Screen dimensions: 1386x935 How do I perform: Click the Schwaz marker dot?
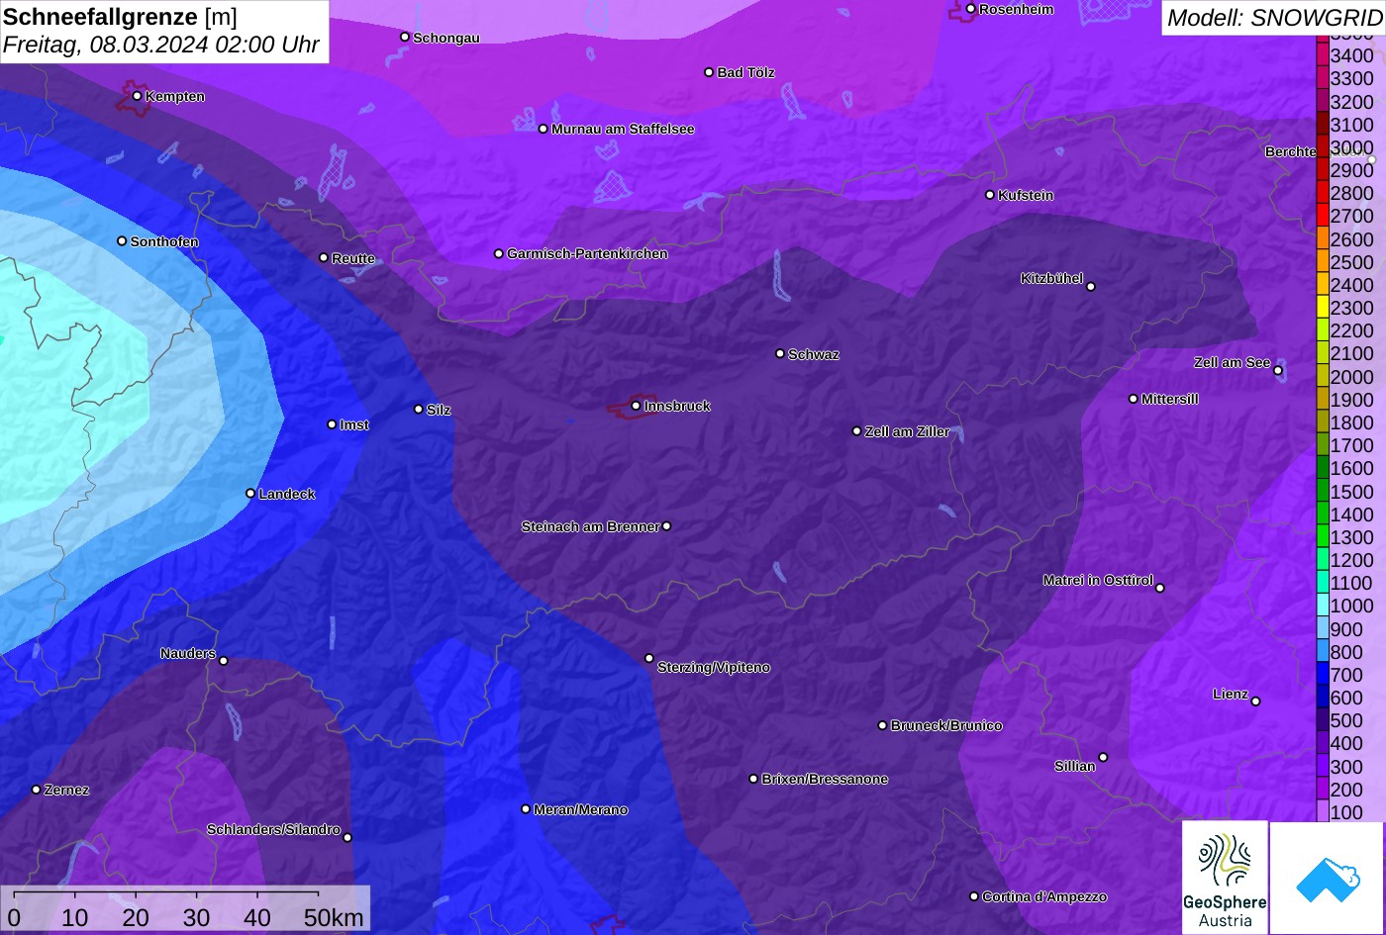tap(780, 353)
